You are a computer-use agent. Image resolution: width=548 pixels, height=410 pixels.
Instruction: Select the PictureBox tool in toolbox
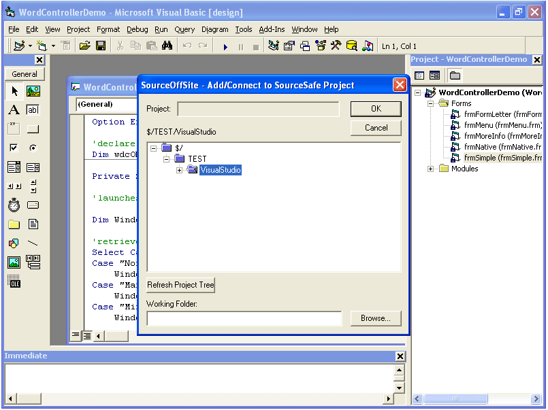pos(33,91)
